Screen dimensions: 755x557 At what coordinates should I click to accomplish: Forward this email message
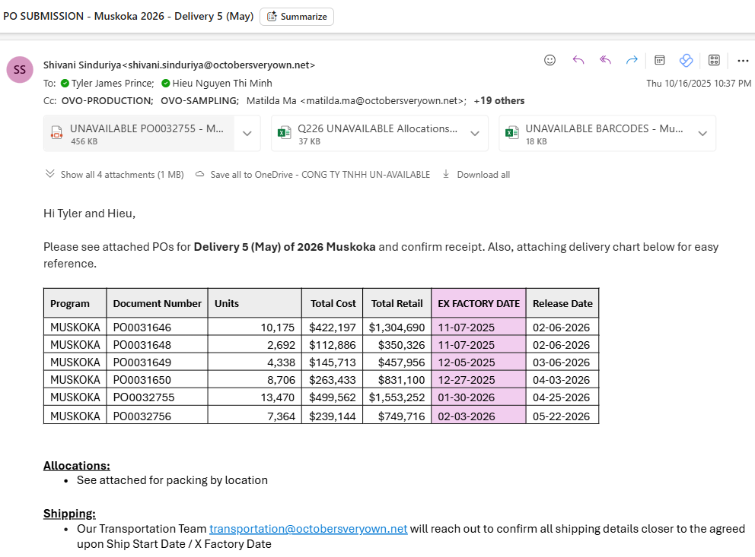[x=632, y=60]
